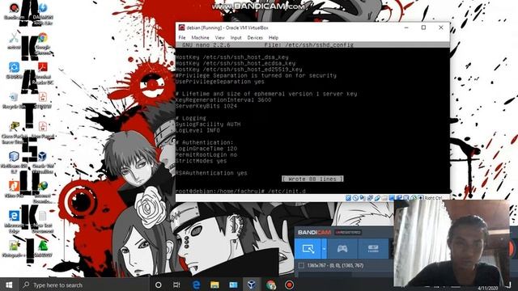
Task: Click the SyslogFacility AUTH line
Action: tap(208, 124)
